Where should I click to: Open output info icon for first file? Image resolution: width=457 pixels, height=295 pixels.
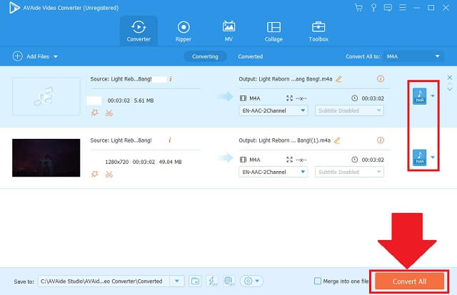coord(381,79)
